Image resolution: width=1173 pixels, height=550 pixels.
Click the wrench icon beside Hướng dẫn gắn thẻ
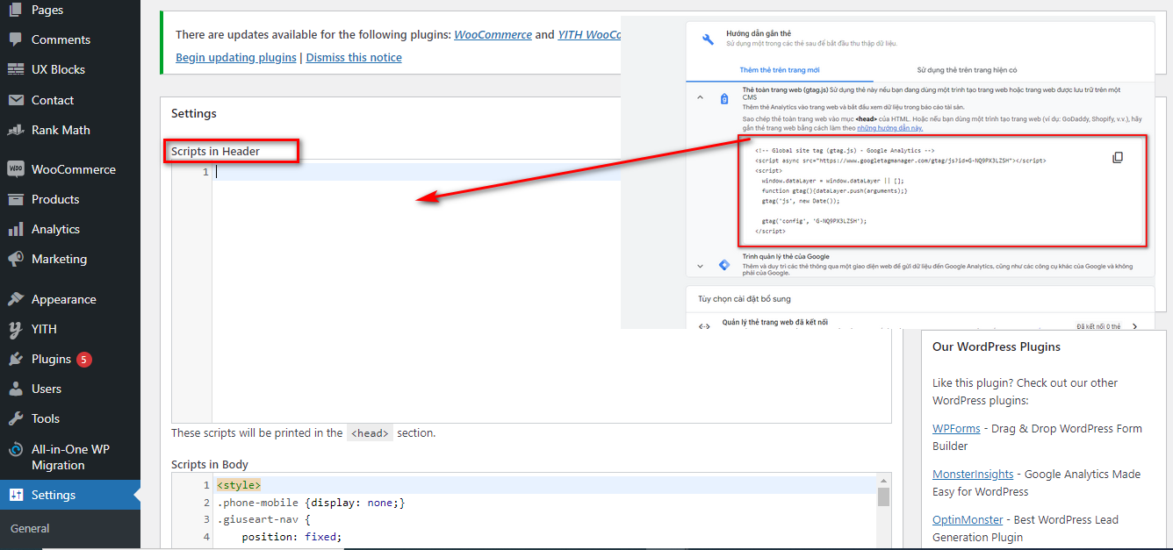point(708,39)
